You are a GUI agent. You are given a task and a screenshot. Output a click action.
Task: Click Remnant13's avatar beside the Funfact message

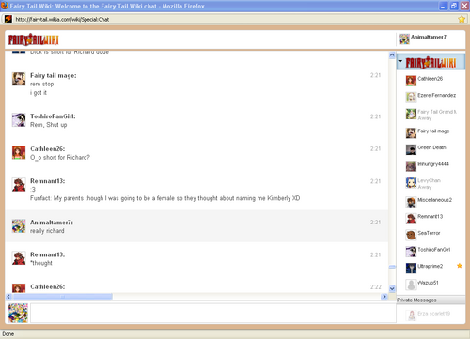(x=19, y=185)
